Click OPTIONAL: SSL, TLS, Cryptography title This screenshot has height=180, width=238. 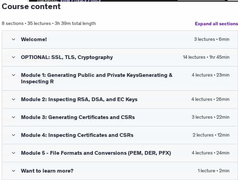67,57
